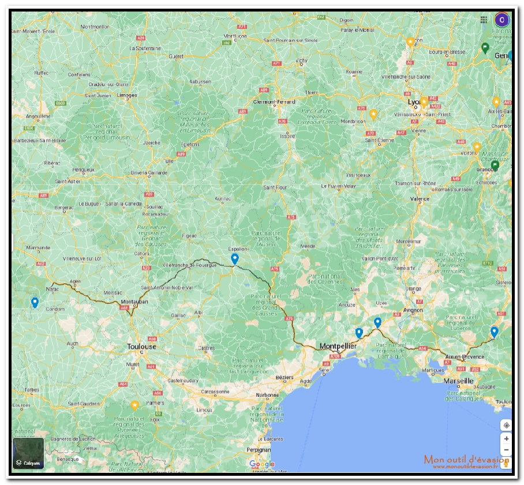Click the Aix-en-Provence label

pos(465,357)
